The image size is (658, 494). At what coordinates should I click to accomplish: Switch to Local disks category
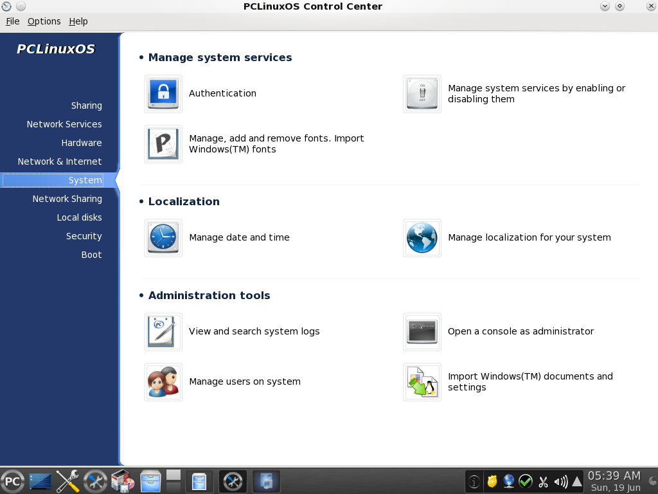pos(79,217)
